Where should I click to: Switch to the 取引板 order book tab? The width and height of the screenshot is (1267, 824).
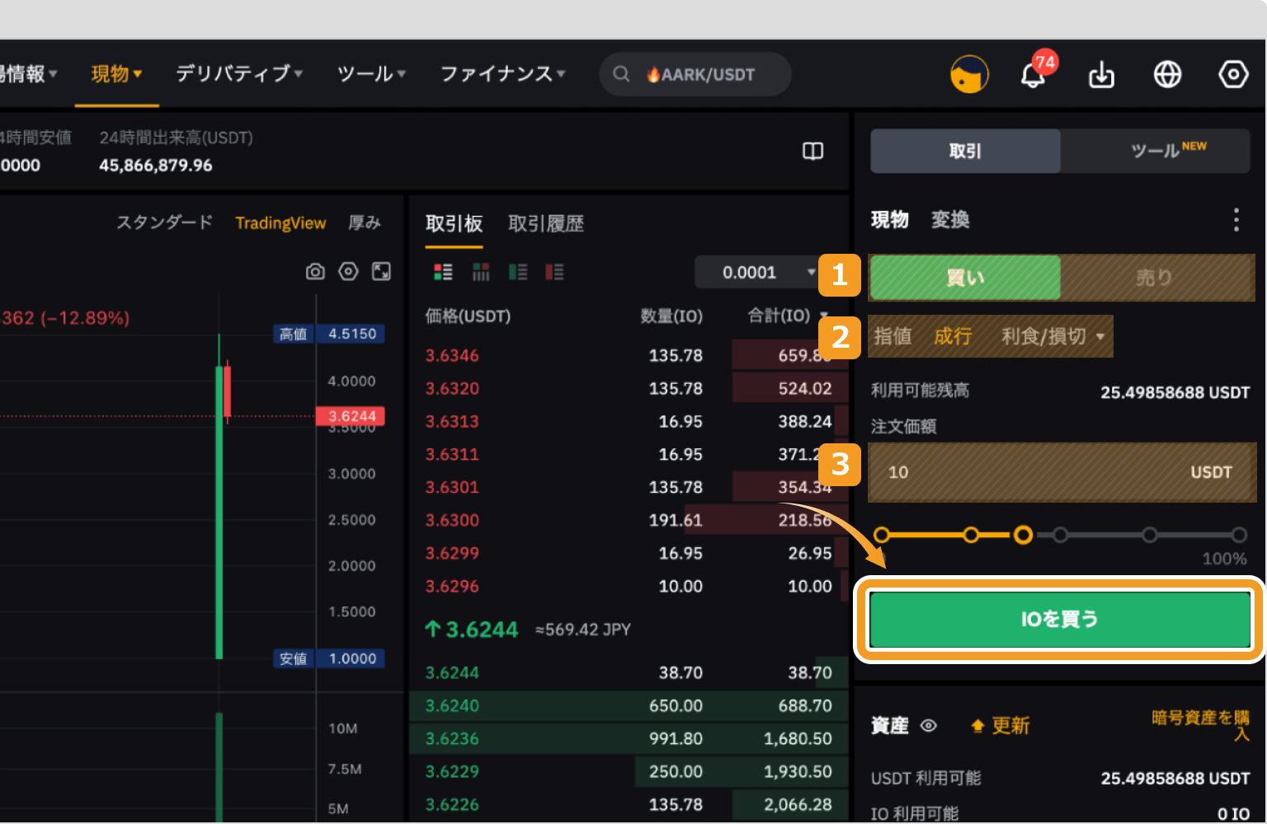click(454, 223)
